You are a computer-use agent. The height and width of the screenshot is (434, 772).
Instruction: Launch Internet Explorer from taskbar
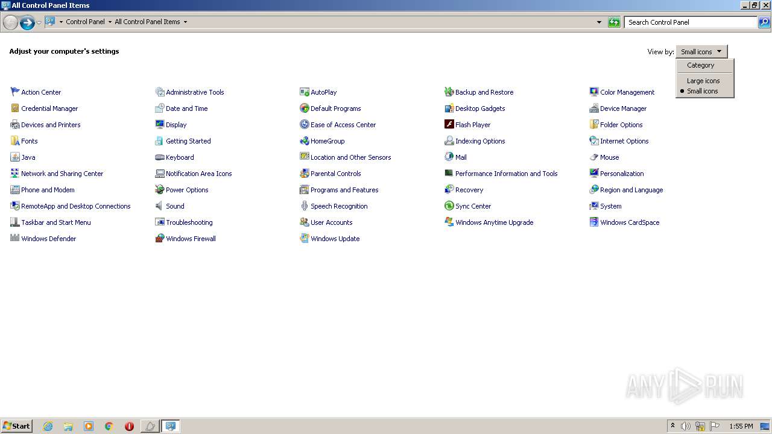point(48,426)
